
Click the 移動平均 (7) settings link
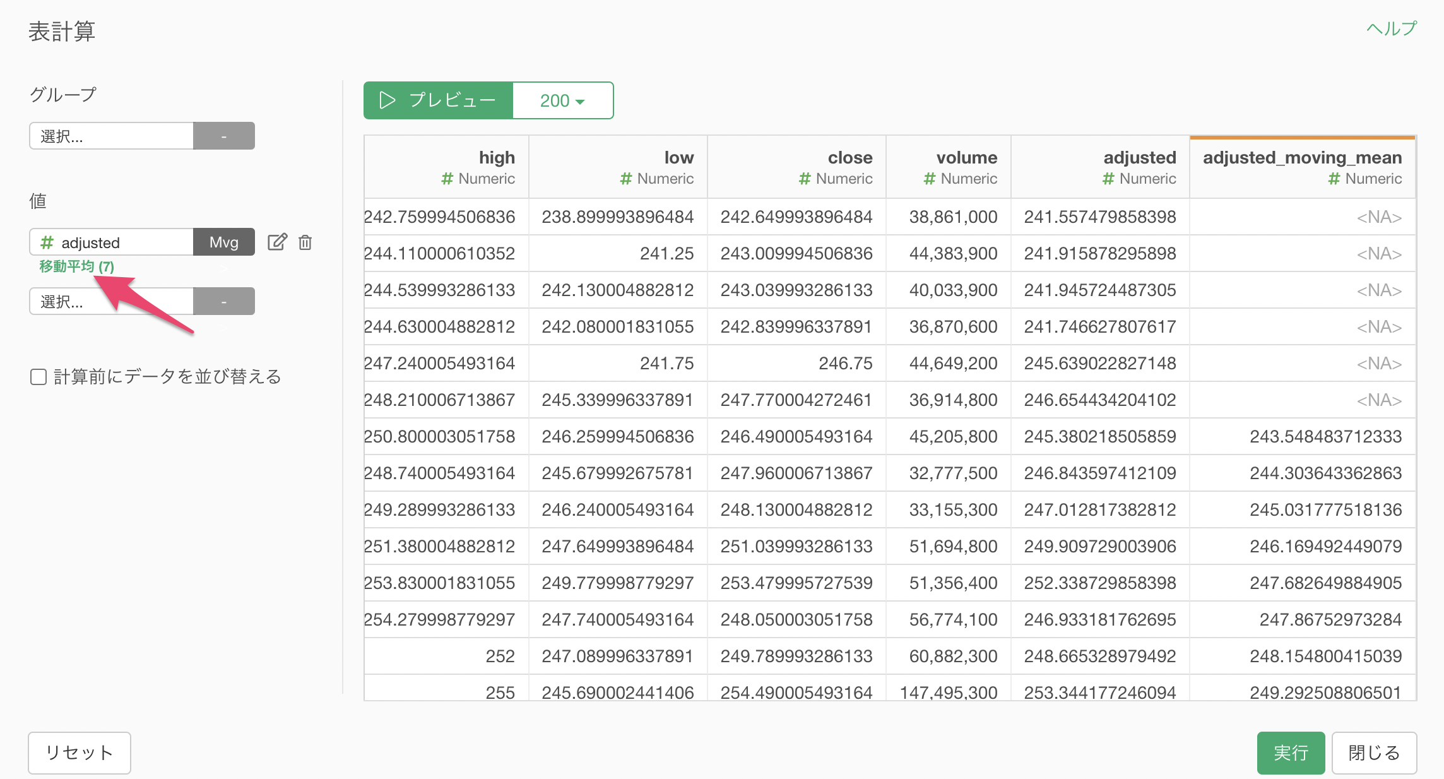(76, 266)
